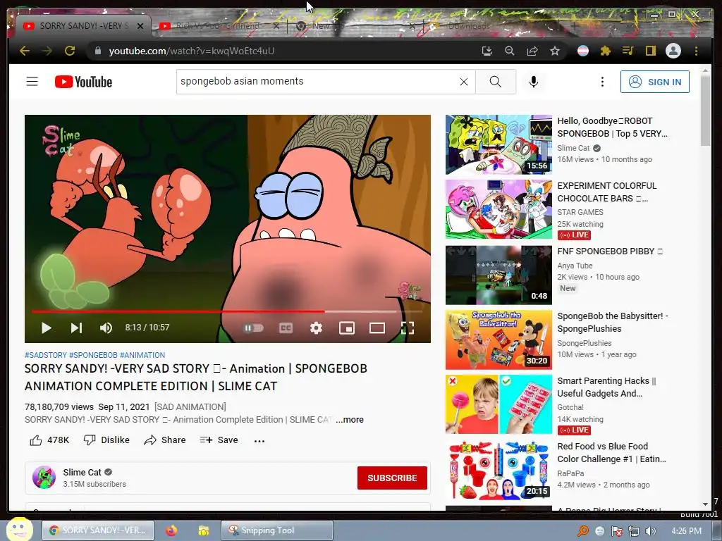722x541 pixels.
Task: Click the browser back arrow
Action: 25,51
